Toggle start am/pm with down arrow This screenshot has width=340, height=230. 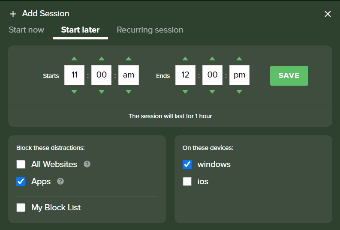pyautogui.click(x=129, y=92)
